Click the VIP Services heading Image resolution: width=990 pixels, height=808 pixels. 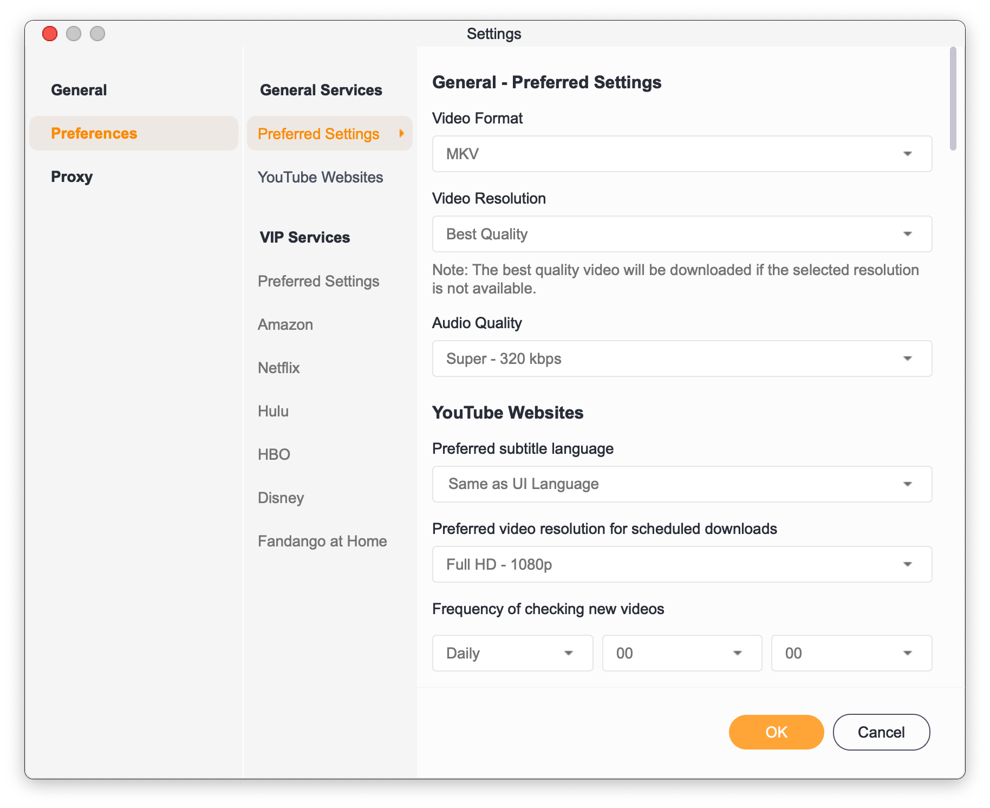tap(305, 237)
